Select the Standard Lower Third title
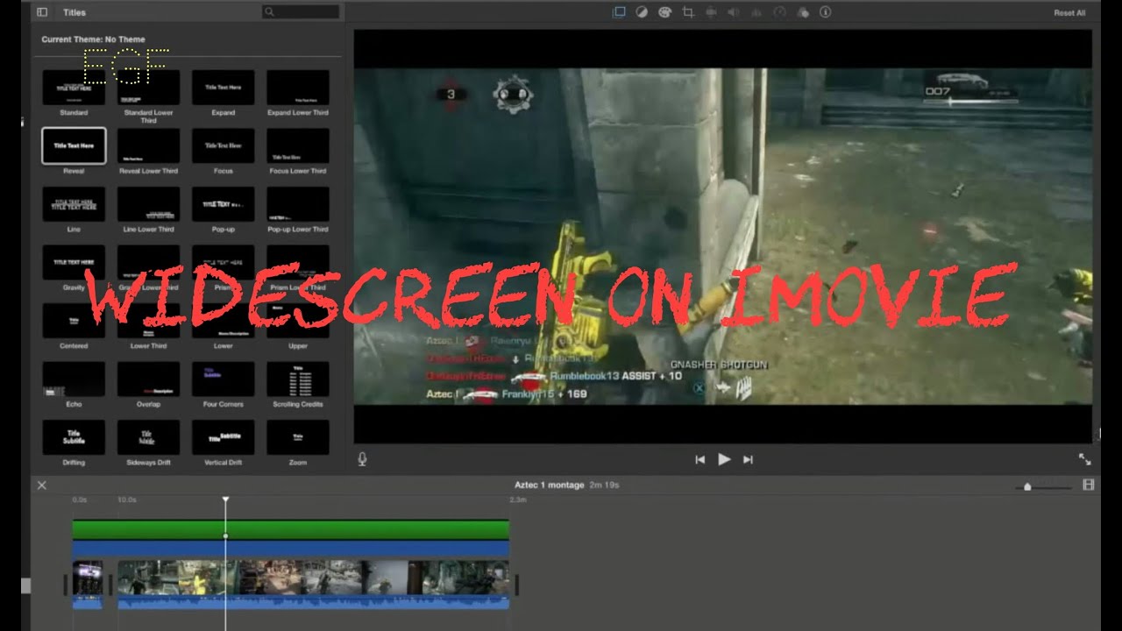1122x631 pixels. coord(148,88)
